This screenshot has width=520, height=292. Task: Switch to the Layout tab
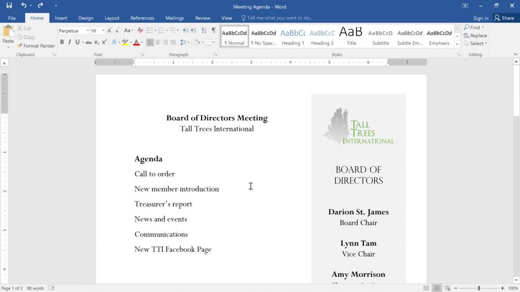pyautogui.click(x=112, y=18)
